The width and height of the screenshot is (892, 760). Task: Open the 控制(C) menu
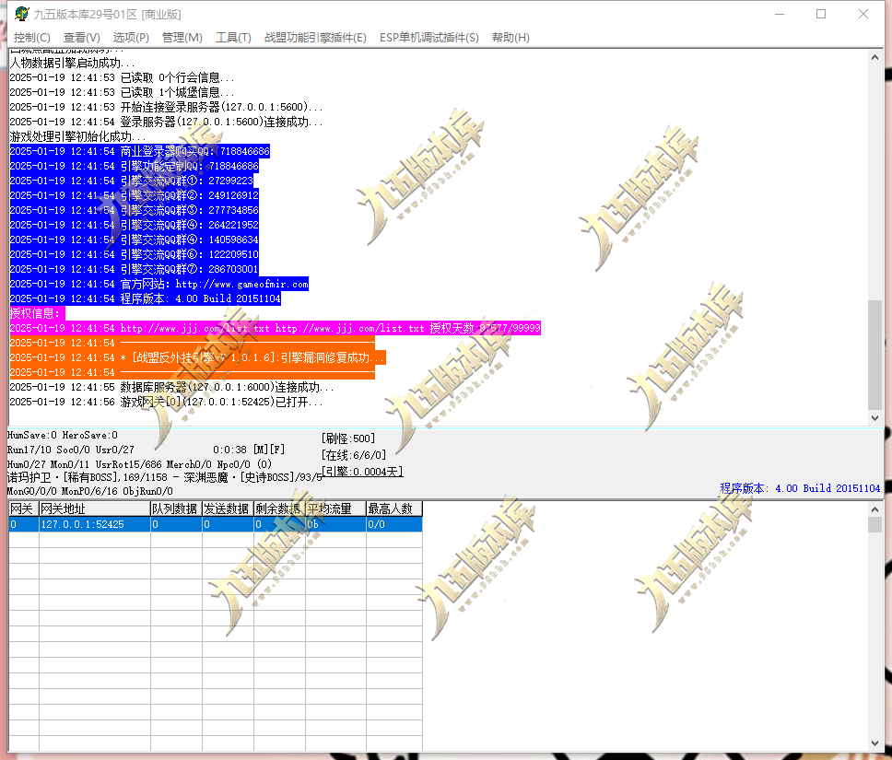coord(32,38)
